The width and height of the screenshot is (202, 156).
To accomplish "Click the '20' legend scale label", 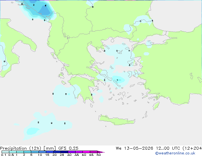I will click(54, 155).
